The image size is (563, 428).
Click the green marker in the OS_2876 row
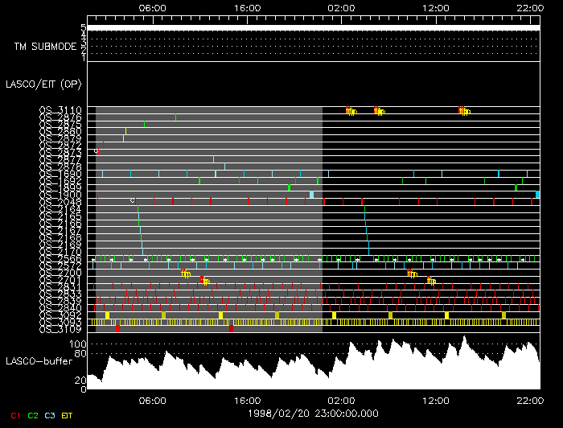pyautogui.click(x=176, y=117)
